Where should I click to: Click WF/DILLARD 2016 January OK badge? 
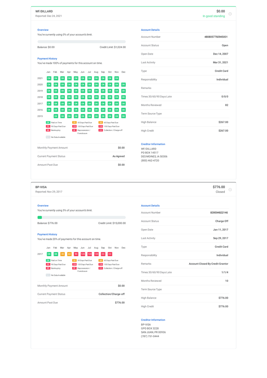pos(49,110)
